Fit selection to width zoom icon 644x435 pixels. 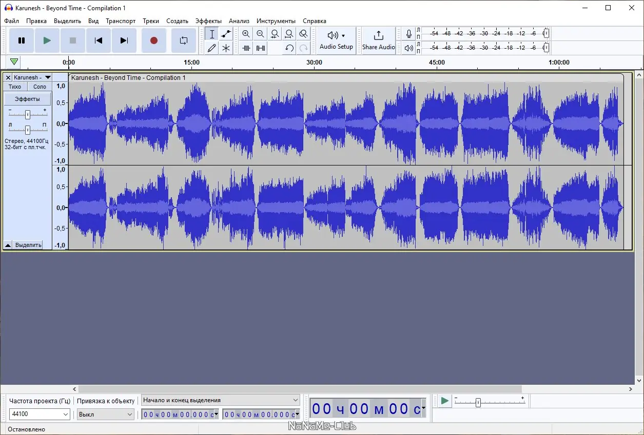pos(275,34)
